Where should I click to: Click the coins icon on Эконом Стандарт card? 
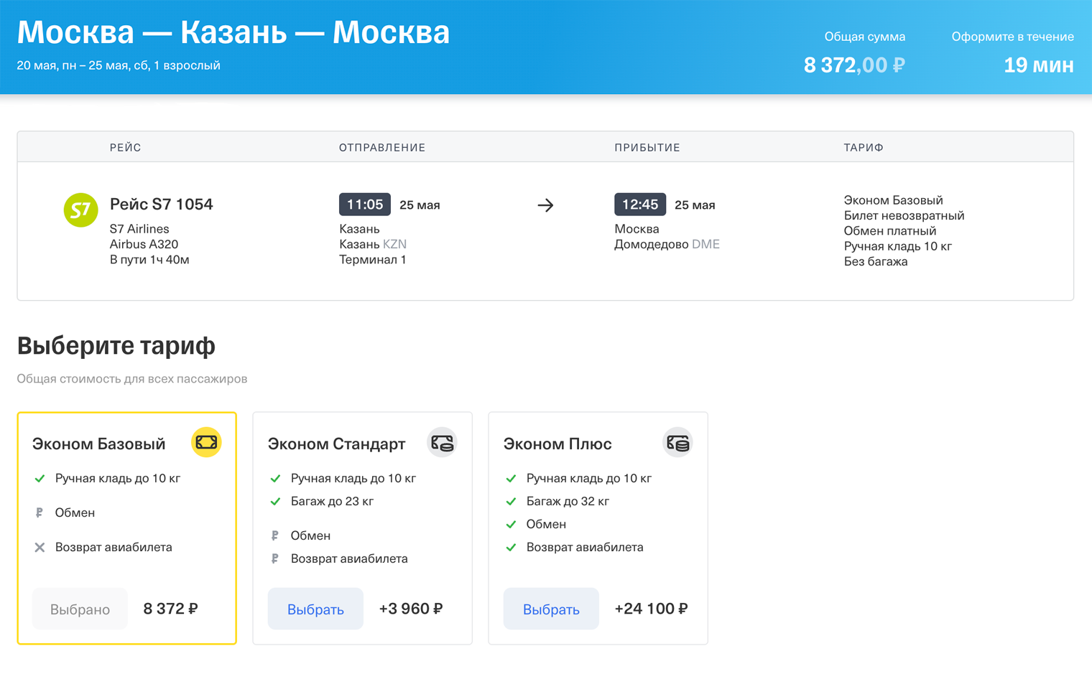[x=442, y=443]
